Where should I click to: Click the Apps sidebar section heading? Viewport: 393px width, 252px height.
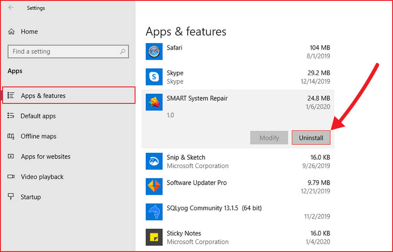coord(15,71)
